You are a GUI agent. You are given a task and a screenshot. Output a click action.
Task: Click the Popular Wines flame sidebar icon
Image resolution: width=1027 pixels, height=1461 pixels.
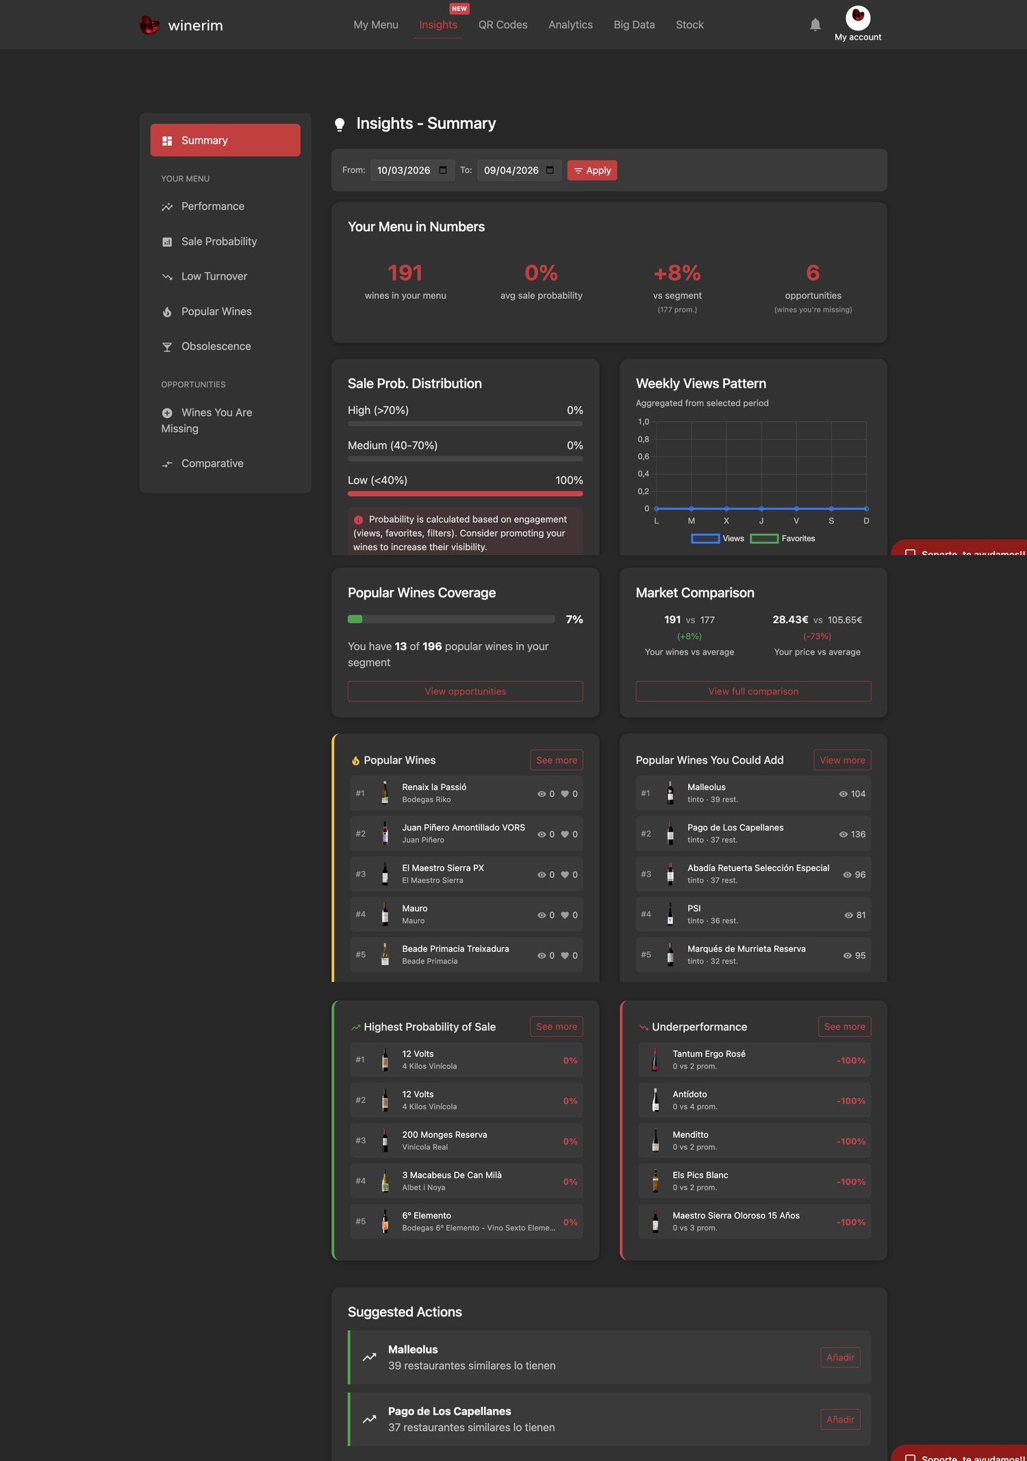(167, 312)
